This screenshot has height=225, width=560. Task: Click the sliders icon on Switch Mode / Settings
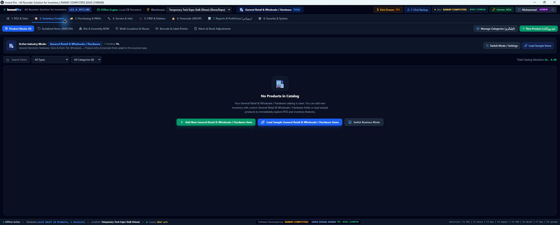tap(487, 46)
